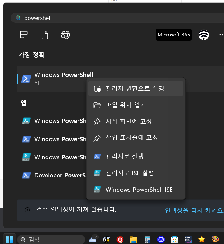Screen dimensions: 224x244
Task: Select the Apps filter icon
Action: point(24,35)
